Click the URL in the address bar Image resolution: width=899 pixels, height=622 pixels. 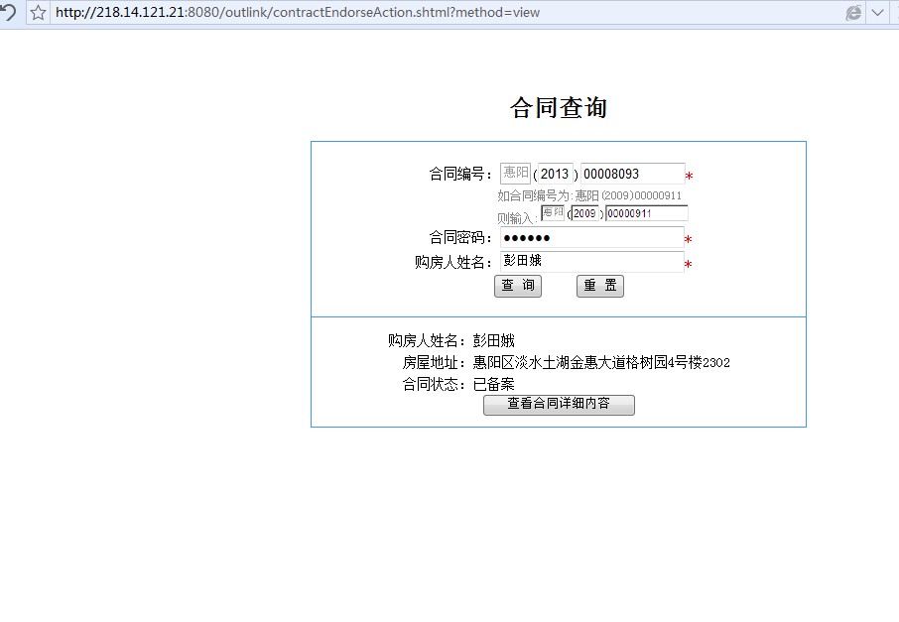tap(298, 12)
